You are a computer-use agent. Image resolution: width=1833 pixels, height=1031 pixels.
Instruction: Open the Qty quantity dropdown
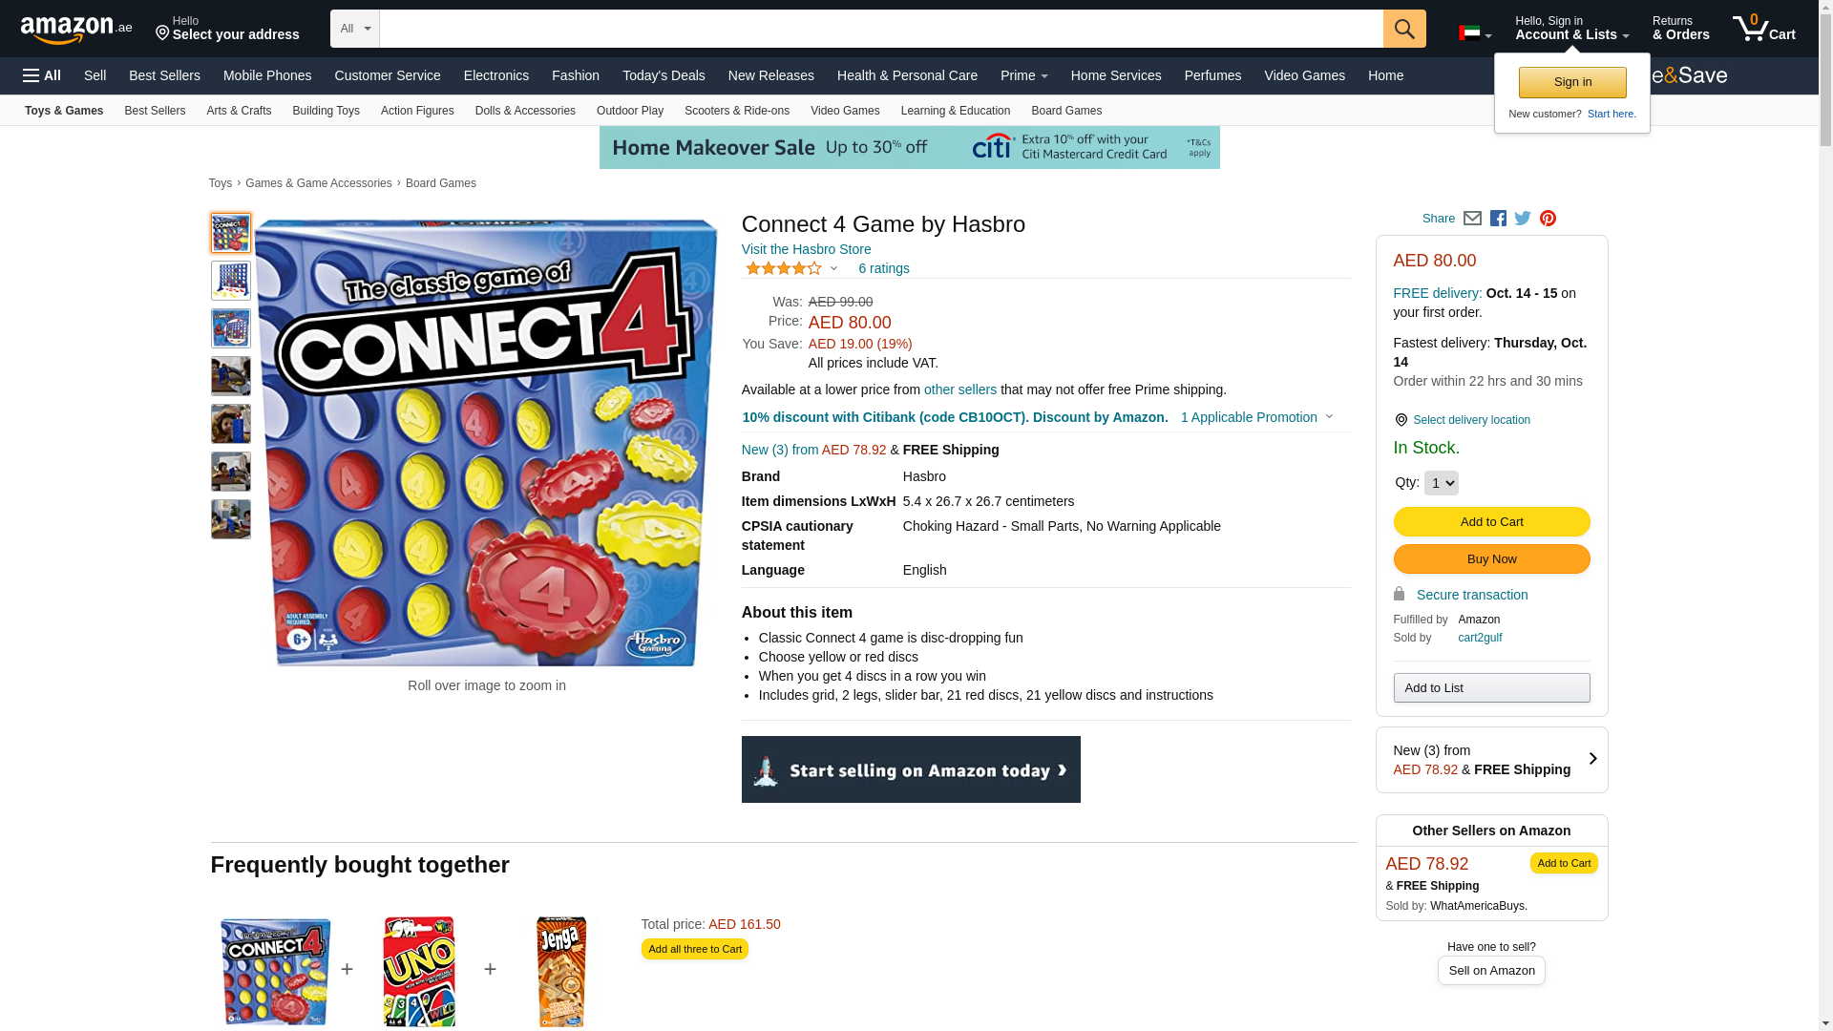coord(1441,483)
